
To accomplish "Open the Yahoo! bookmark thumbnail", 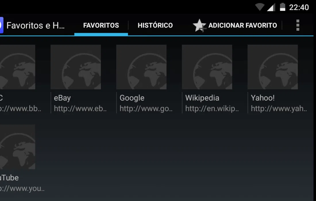I will 273,67.
